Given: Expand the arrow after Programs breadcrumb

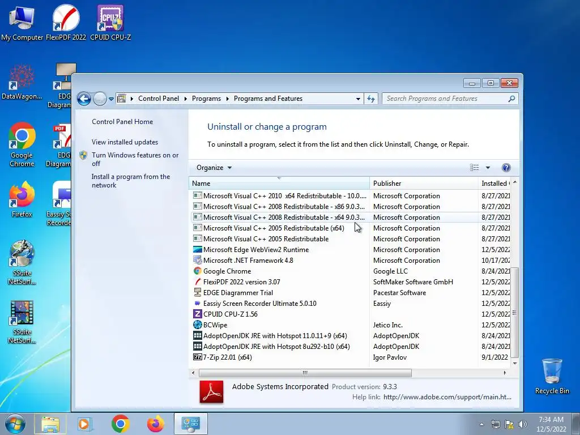Looking at the screenshot, I should pos(227,99).
